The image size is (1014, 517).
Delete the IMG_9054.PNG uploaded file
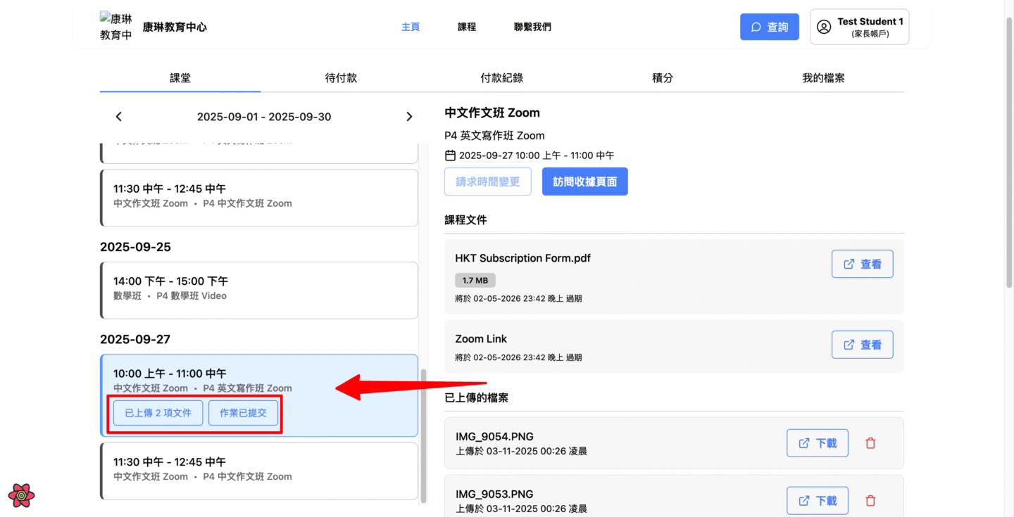point(870,443)
